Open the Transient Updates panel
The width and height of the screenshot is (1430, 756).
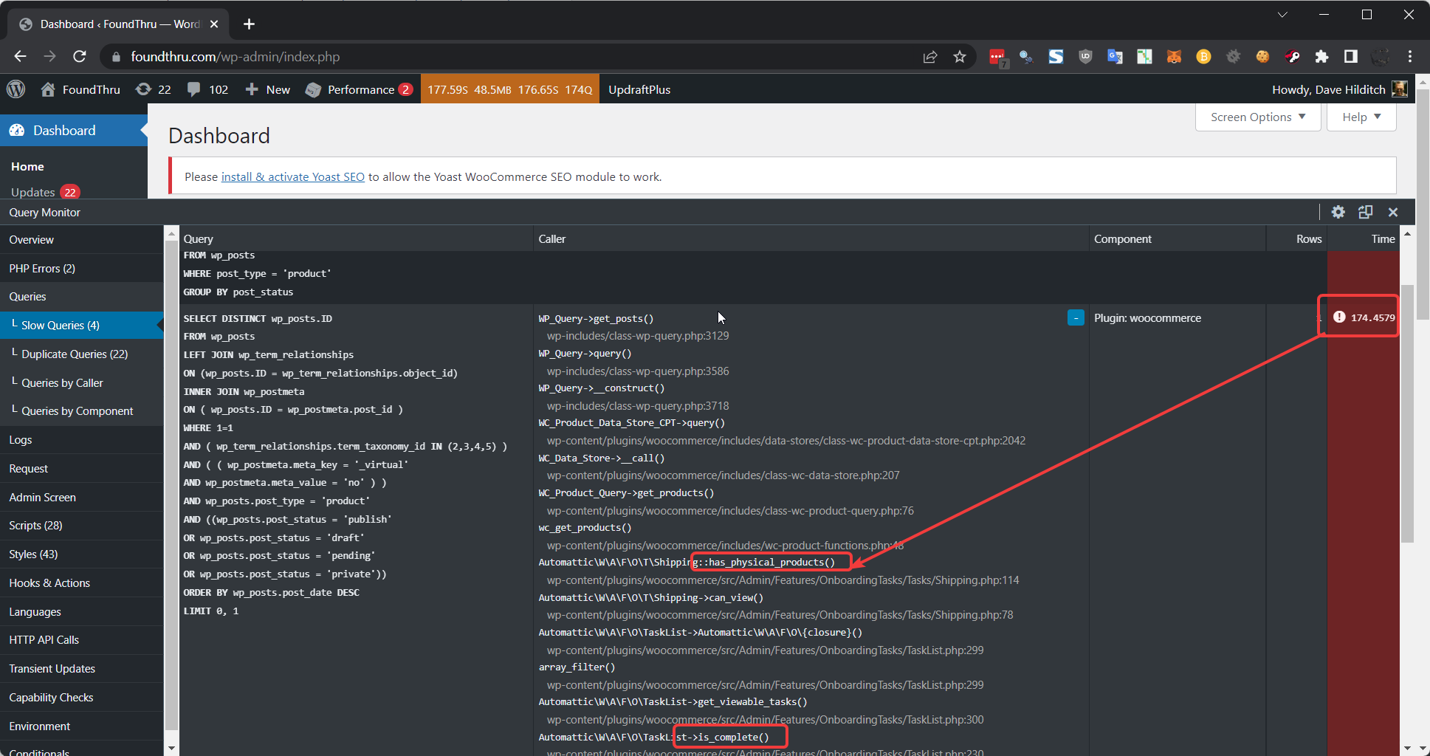[x=81, y=668]
